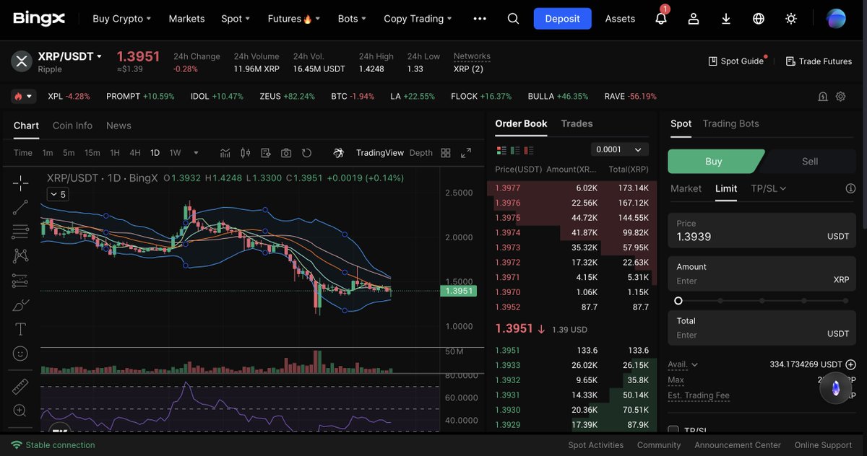The image size is (867, 456).
Task: Show buy orders only in order book
Action: tap(515, 150)
